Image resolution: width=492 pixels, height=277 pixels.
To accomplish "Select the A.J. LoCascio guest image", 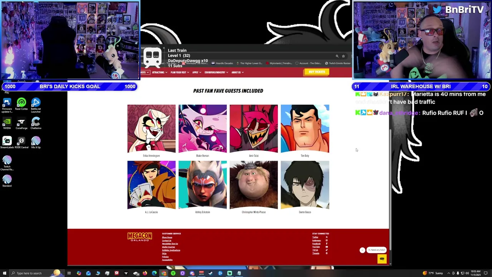I will [x=151, y=185].
